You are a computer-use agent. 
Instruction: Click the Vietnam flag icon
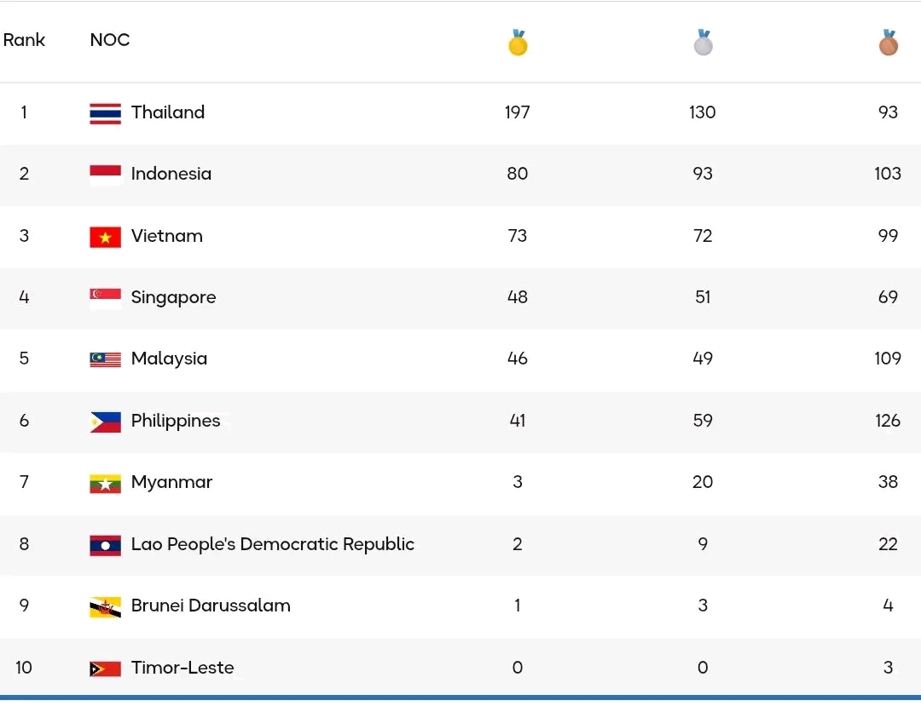105,237
